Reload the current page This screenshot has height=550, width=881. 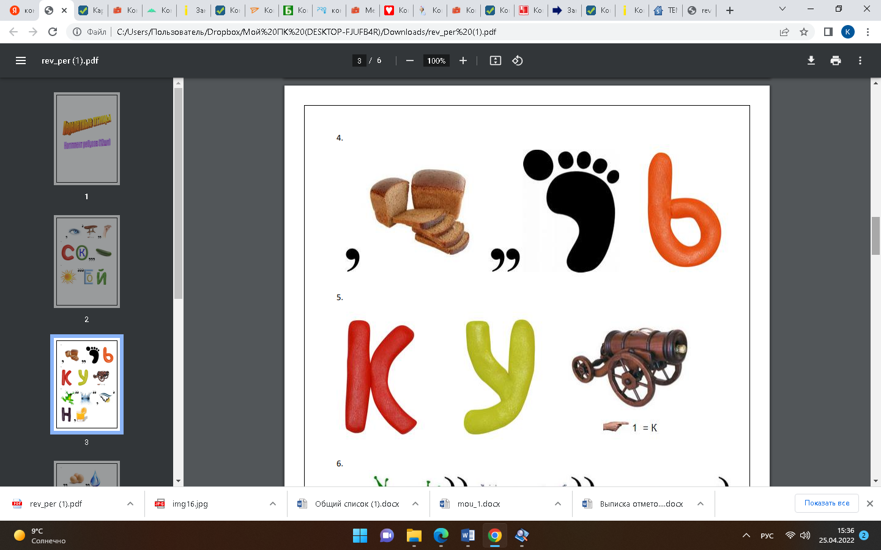pyautogui.click(x=53, y=32)
